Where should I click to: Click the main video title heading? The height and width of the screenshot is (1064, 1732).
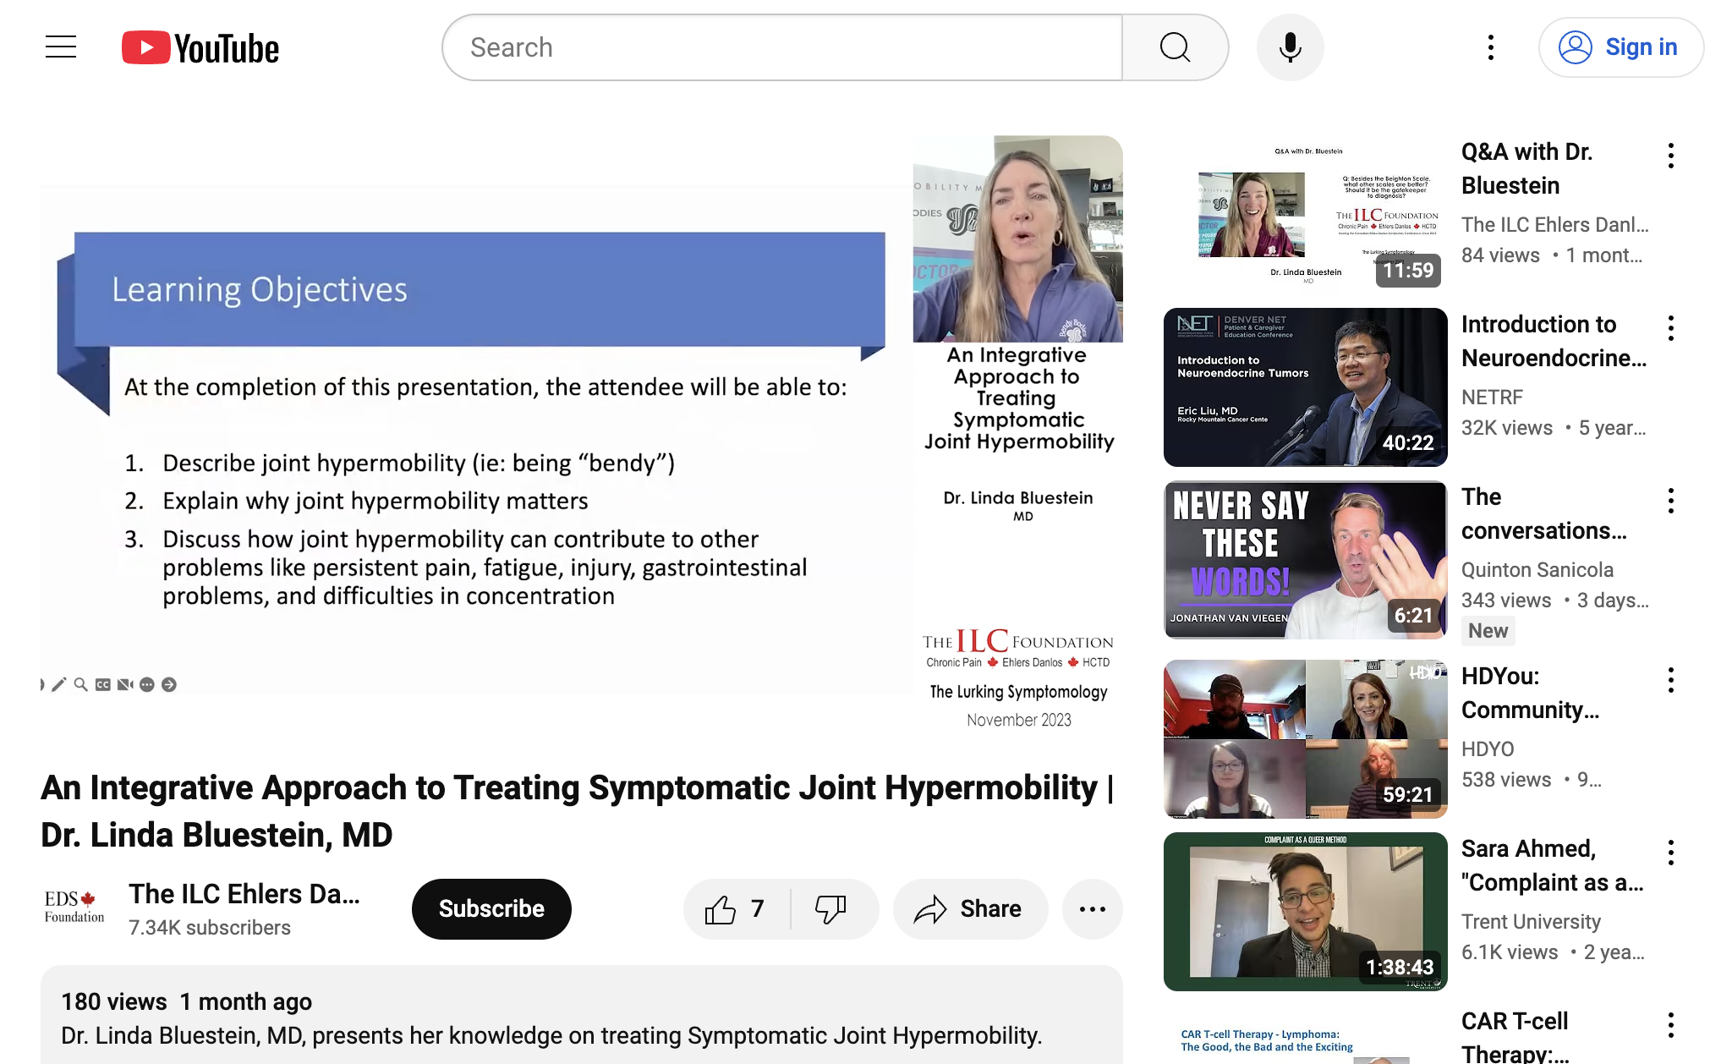pos(578,811)
